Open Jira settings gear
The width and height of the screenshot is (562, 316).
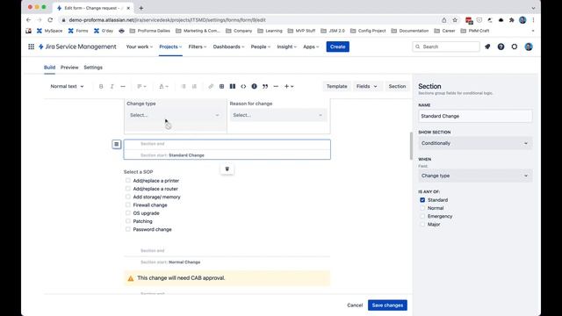point(515,47)
